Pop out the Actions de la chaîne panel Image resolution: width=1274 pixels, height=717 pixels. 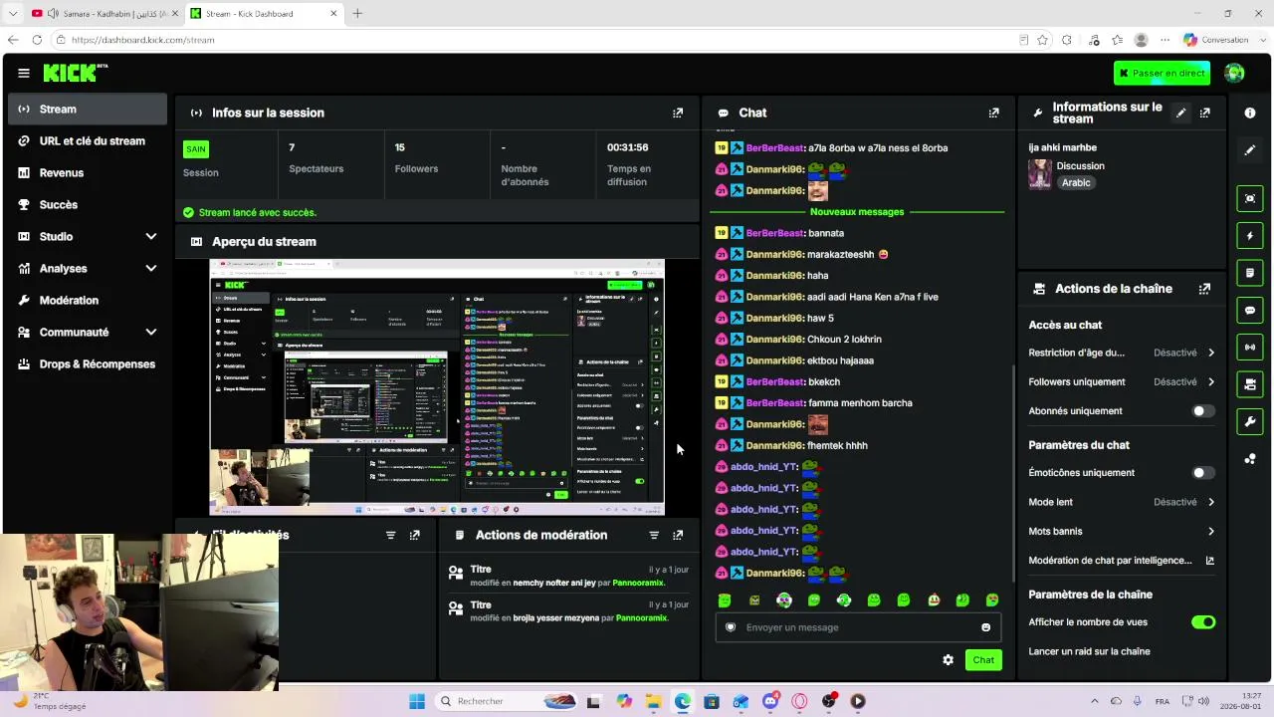[x=1204, y=289]
